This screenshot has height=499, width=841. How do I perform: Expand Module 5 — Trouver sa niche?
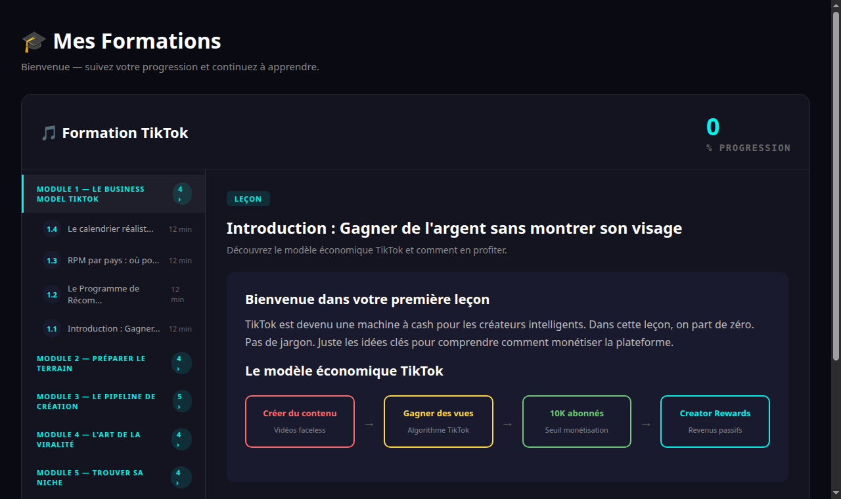pyautogui.click(x=114, y=477)
